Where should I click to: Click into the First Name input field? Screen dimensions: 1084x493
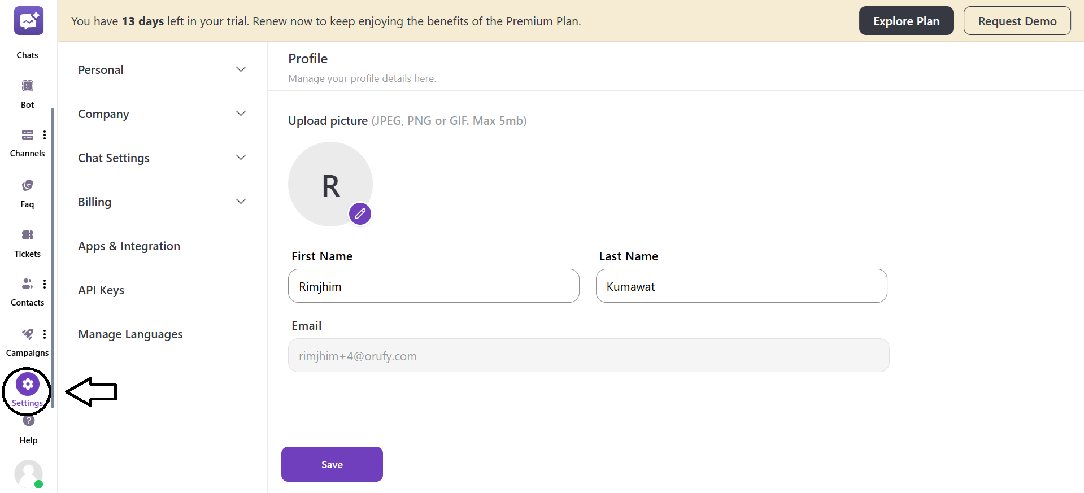[x=433, y=286]
